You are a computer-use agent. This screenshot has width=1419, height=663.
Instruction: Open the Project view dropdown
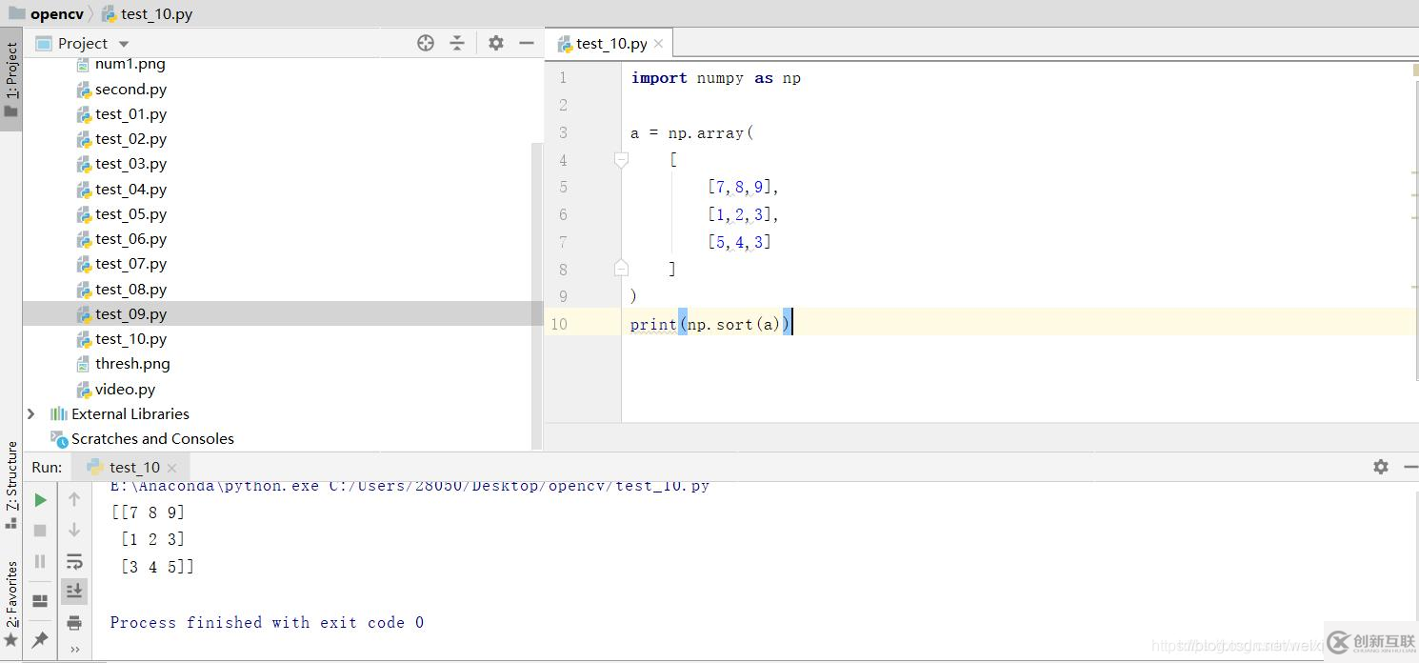[124, 44]
